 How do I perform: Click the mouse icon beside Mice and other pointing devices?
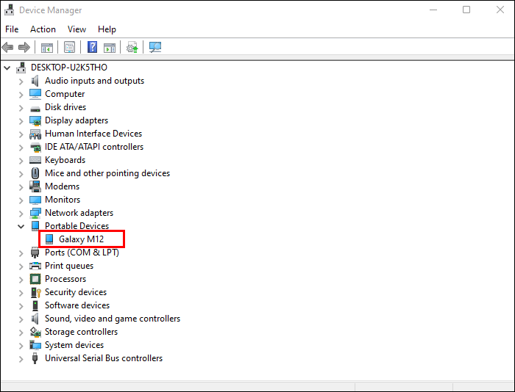tap(35, 173)
